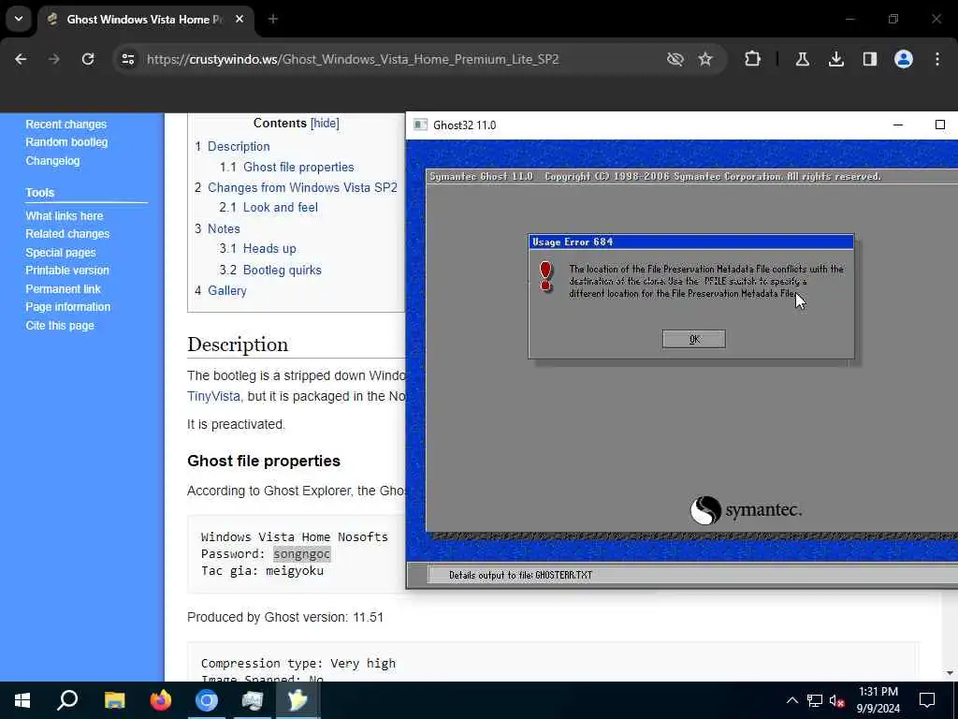Open Cite this page link
The height and width of the screenshot is (719, 958).
60,325
